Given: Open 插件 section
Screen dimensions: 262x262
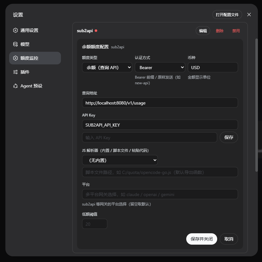Looking at the screenshot, I should point(35,72).
